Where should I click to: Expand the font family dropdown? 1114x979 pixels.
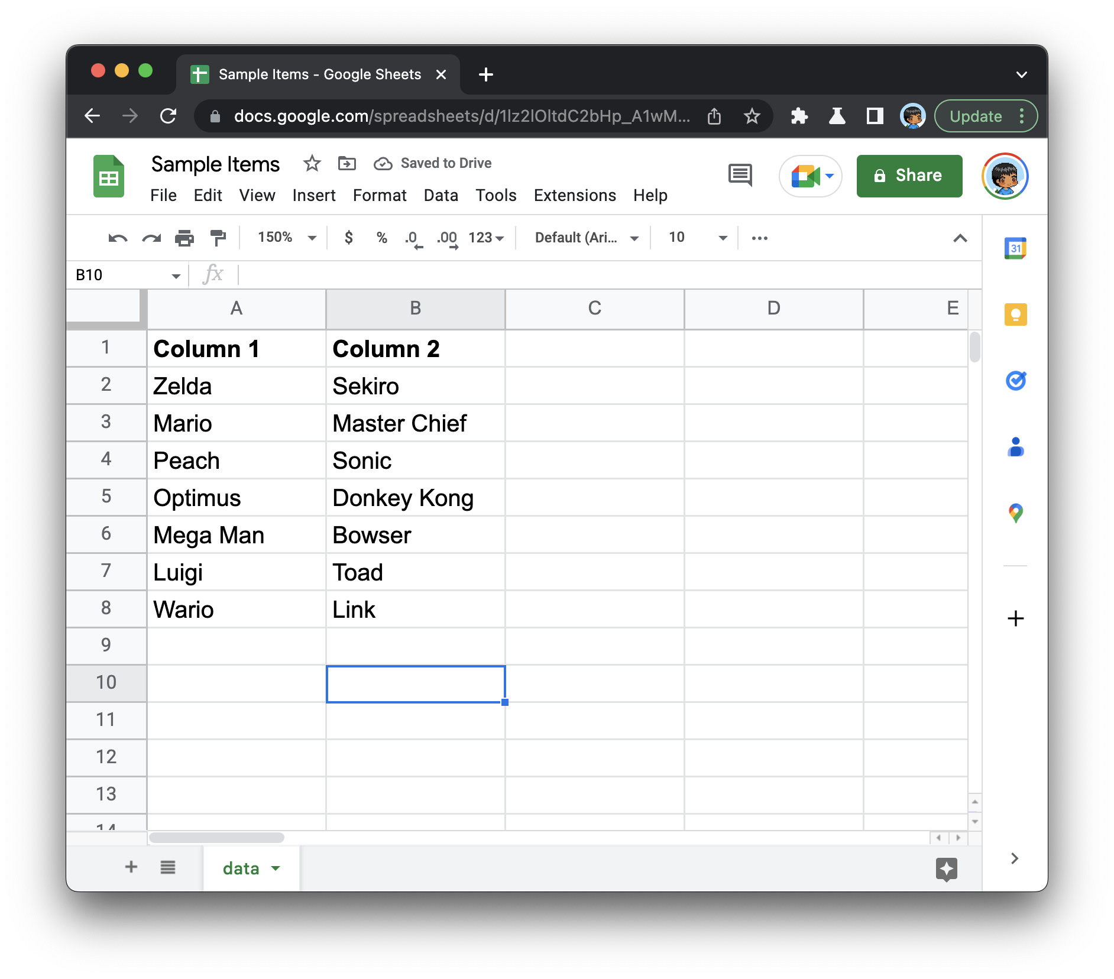point(587,238)
